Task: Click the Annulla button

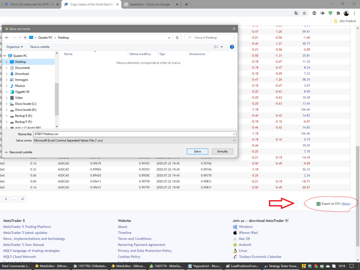Action: click(x=222, y=151)
